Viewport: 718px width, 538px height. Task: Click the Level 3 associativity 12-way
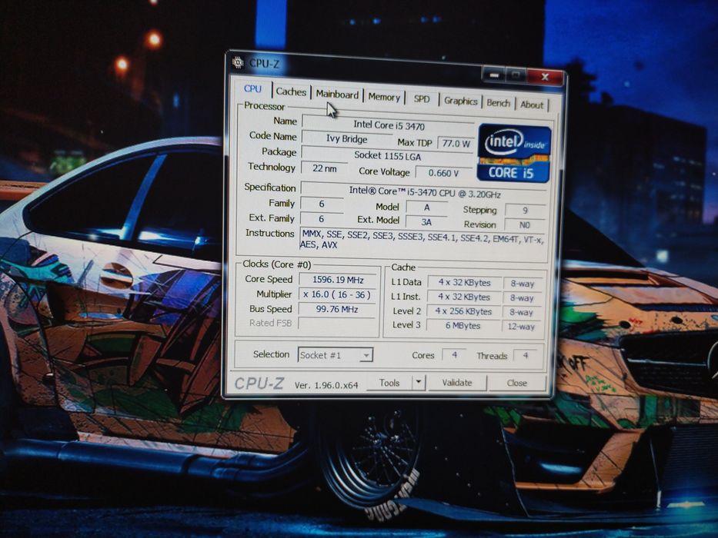(x=521, y=327)
